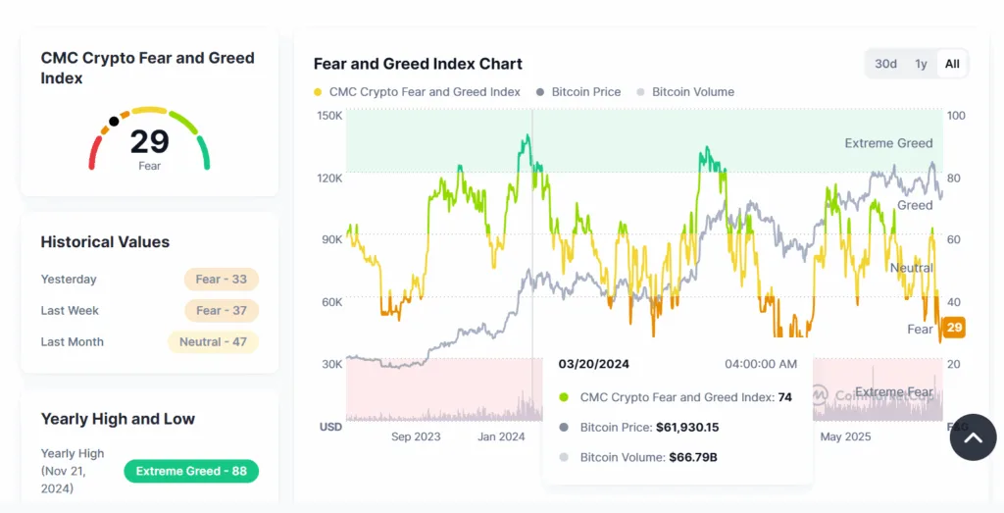The width and height of the screenshot is (1004, 513).
Task: Select the All time range tab
Action: point(952,64)
